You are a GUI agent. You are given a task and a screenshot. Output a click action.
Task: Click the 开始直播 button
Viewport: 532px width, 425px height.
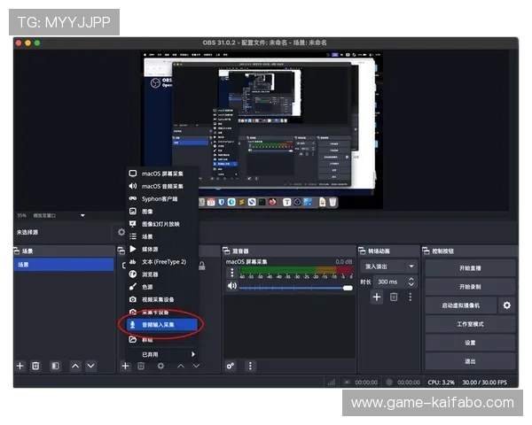(470, 267)
